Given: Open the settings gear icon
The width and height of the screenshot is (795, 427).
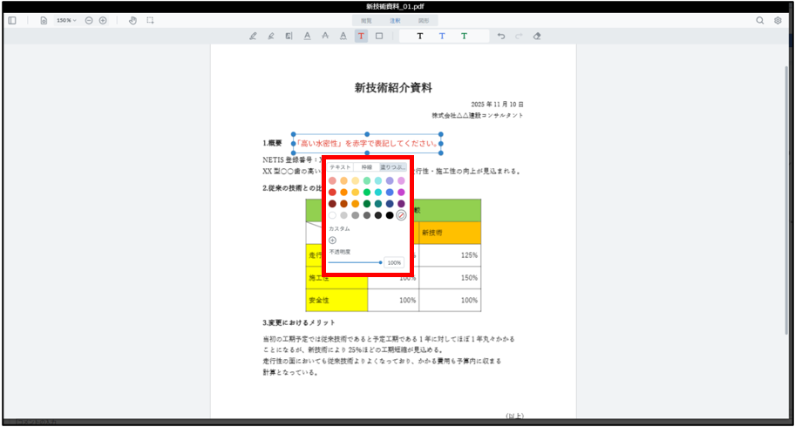Looking at the screenshot, I should tap(778, 20).
